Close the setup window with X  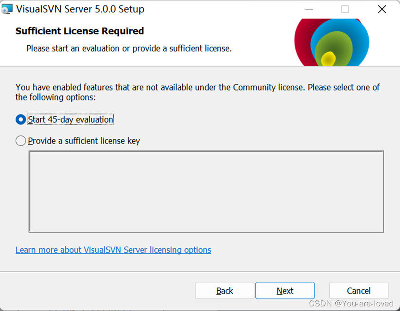382,9
